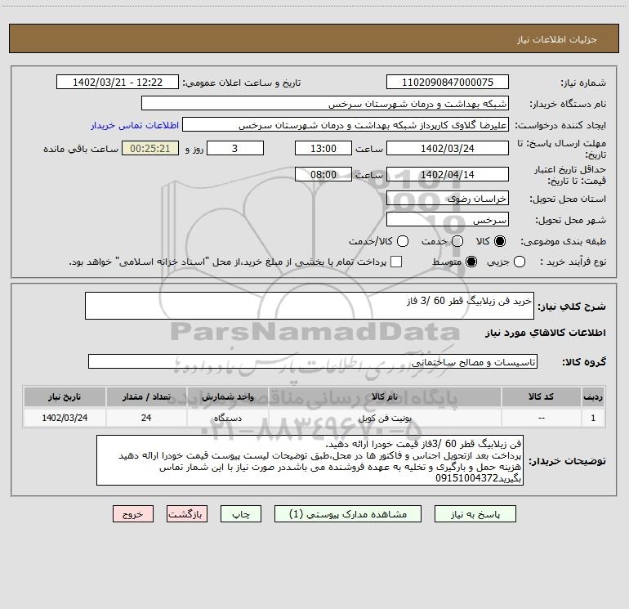Click the تعداد / مقدار column header
Screen dimensions: 629x609
[x=146, y=396]
